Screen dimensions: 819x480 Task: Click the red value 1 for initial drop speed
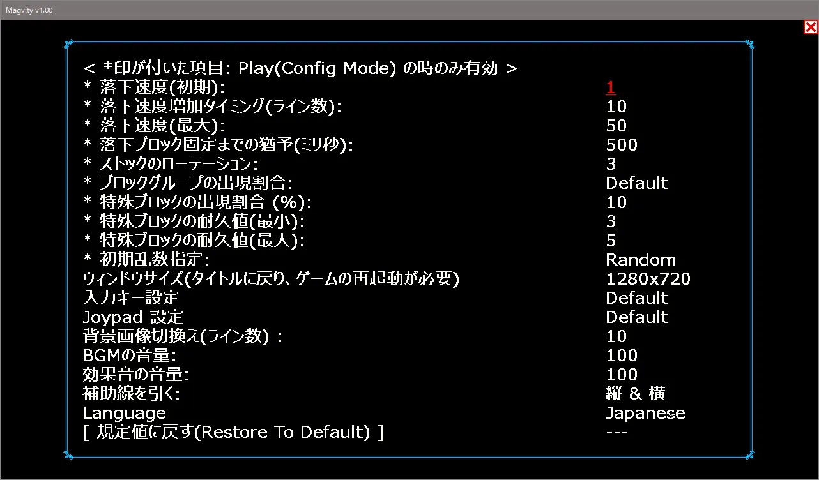click(611, 87)
